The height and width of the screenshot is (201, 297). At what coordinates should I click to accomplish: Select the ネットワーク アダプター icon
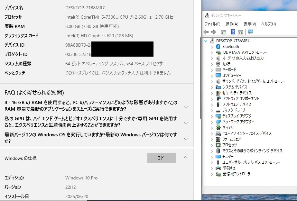pyautogui.click(x=218, y=122)
